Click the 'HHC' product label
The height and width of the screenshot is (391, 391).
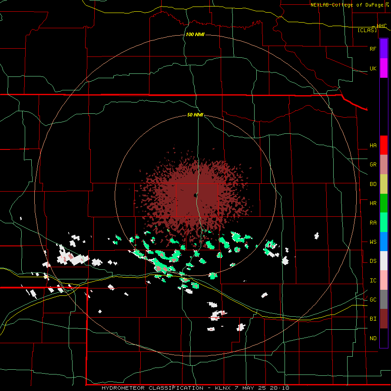click(x=381, y=26)
